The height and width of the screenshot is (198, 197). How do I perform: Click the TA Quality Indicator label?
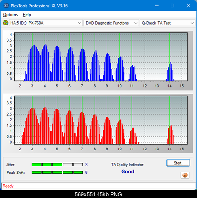tap(127, 165)
